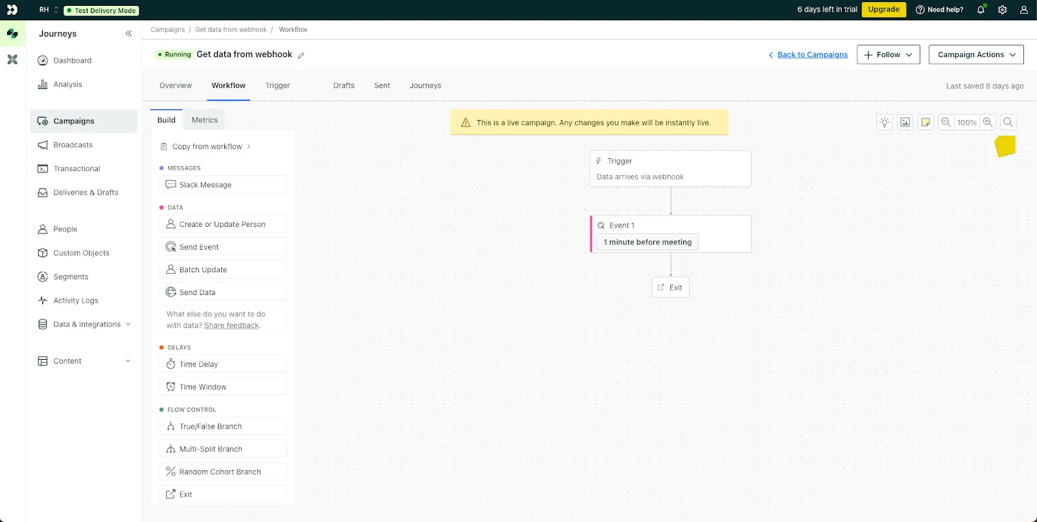Open settings gear icon
The width and height of the screenshot is (1037, 522).
1002,10
